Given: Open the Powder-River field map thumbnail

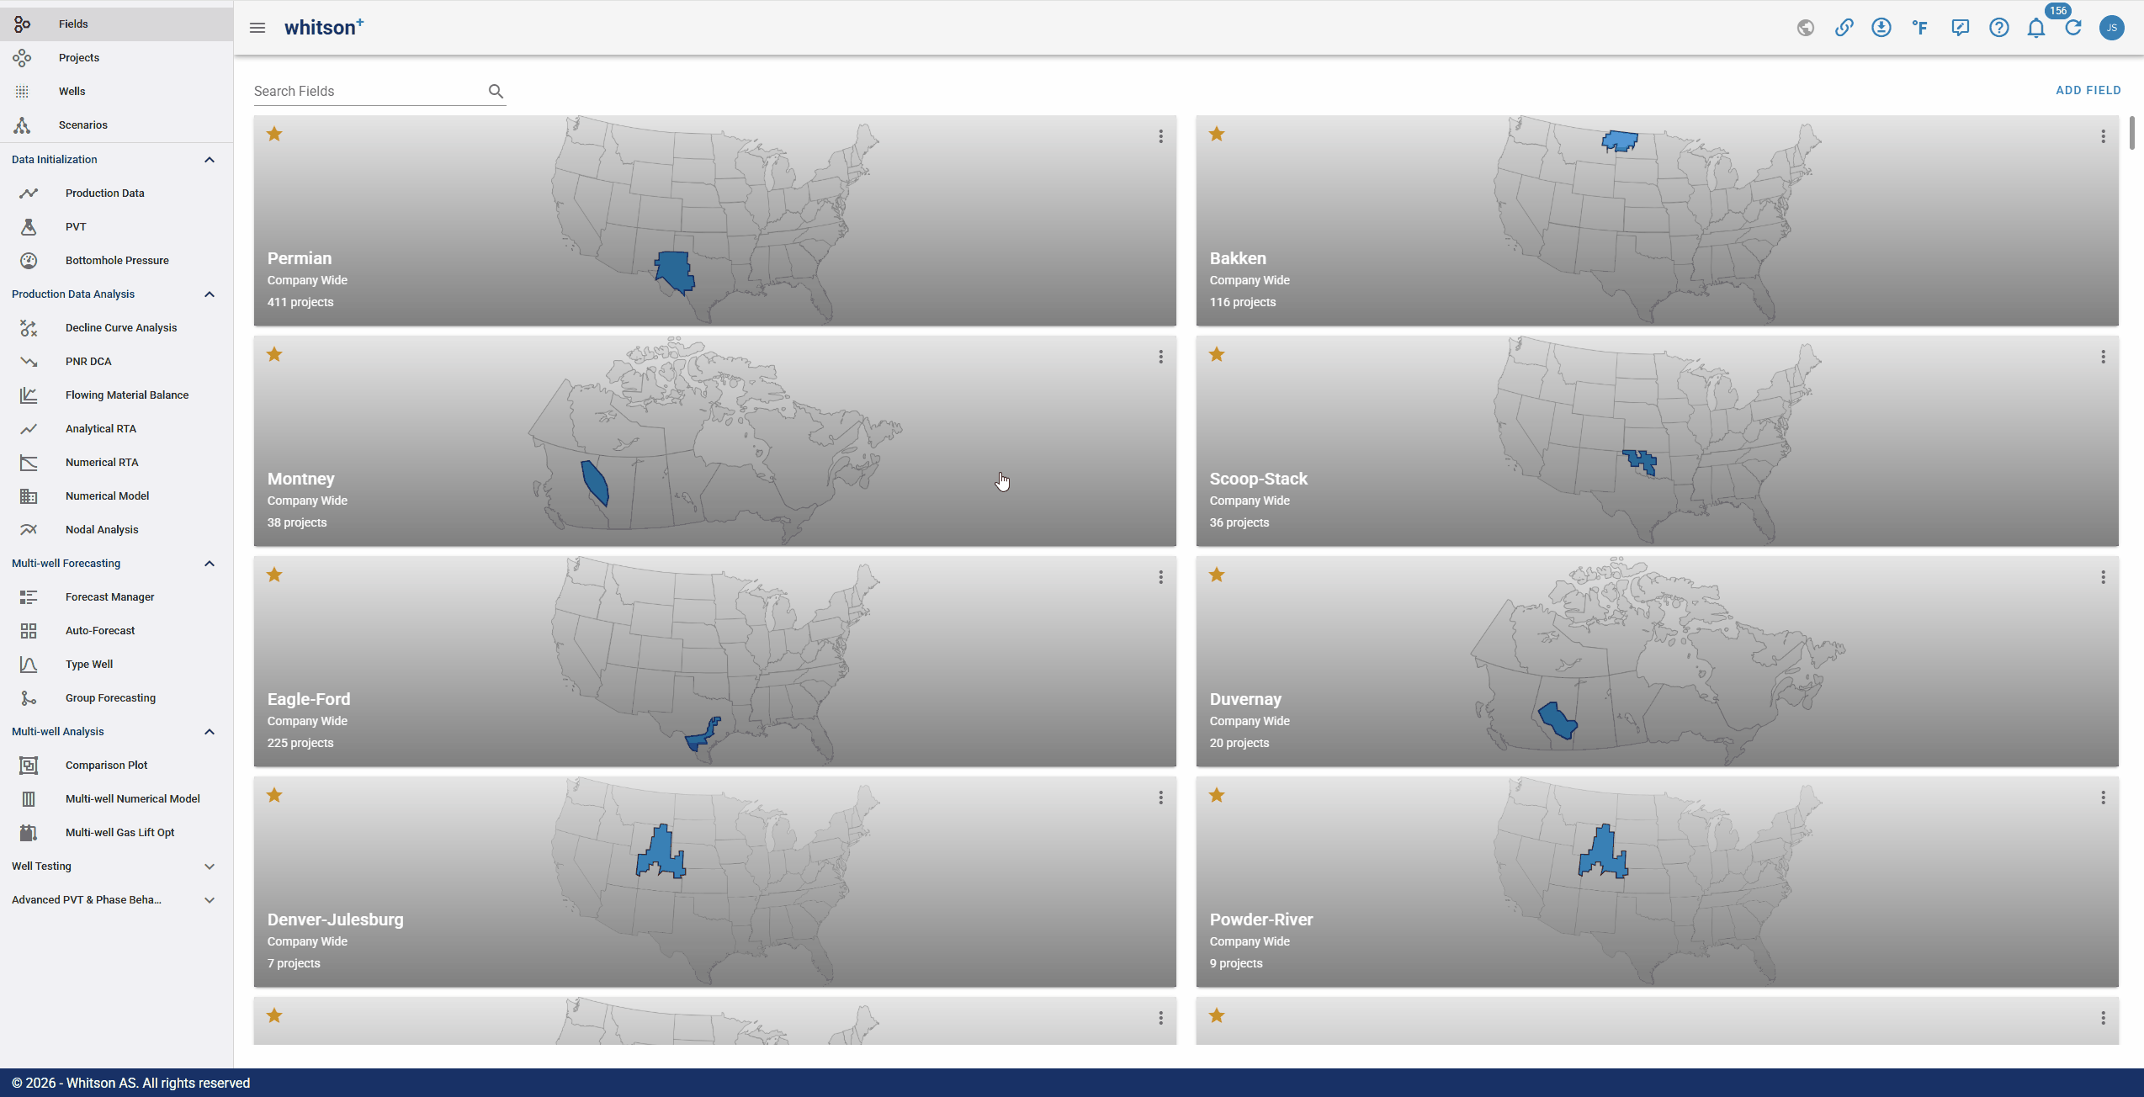Looking at the screenshot, I should (1658, 881).
